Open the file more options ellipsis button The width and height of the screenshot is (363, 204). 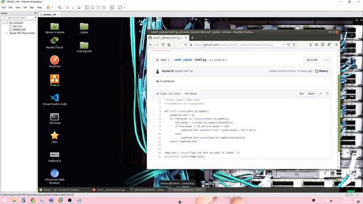[x=327, y=60]
